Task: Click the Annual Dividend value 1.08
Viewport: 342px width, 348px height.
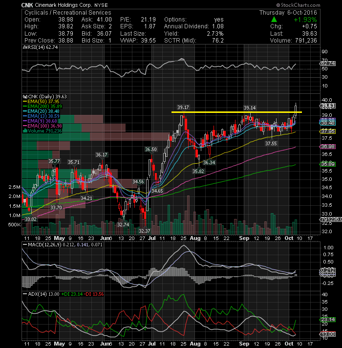Action: pos(218,26)
